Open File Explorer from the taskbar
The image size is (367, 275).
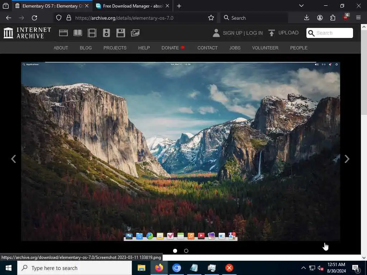141,268
